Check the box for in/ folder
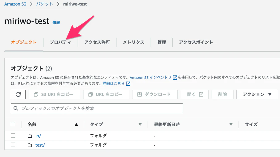Image resolution: width=280 pixels, height=157 pixels. click(13, 136)
